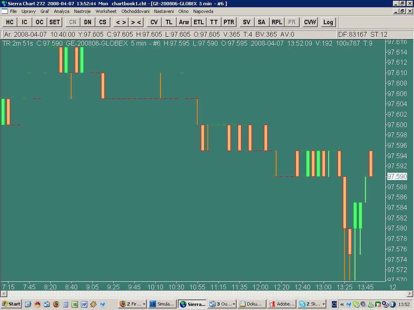
Task: Select the TL trend line tool
Action: [x=169, y=22]
